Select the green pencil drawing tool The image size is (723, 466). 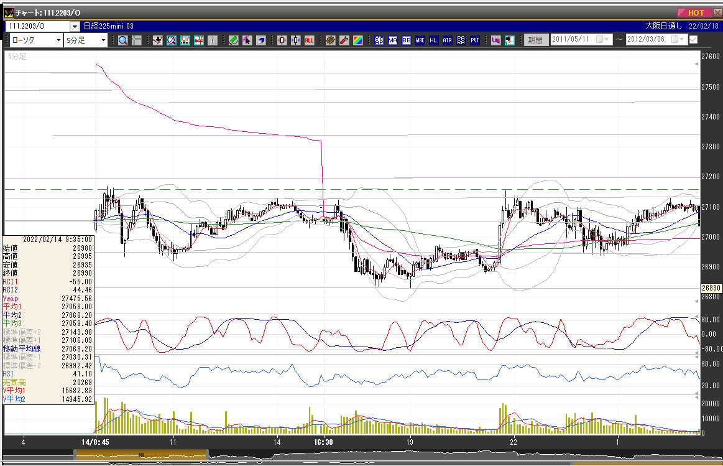coord(234,40)
